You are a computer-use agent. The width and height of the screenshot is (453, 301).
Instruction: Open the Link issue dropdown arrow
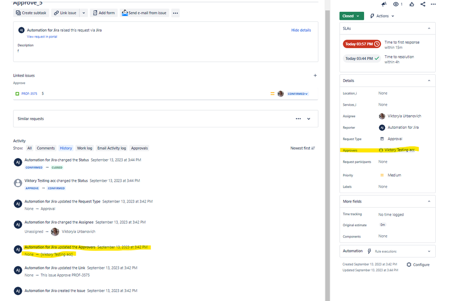click(x=84, y=13)
